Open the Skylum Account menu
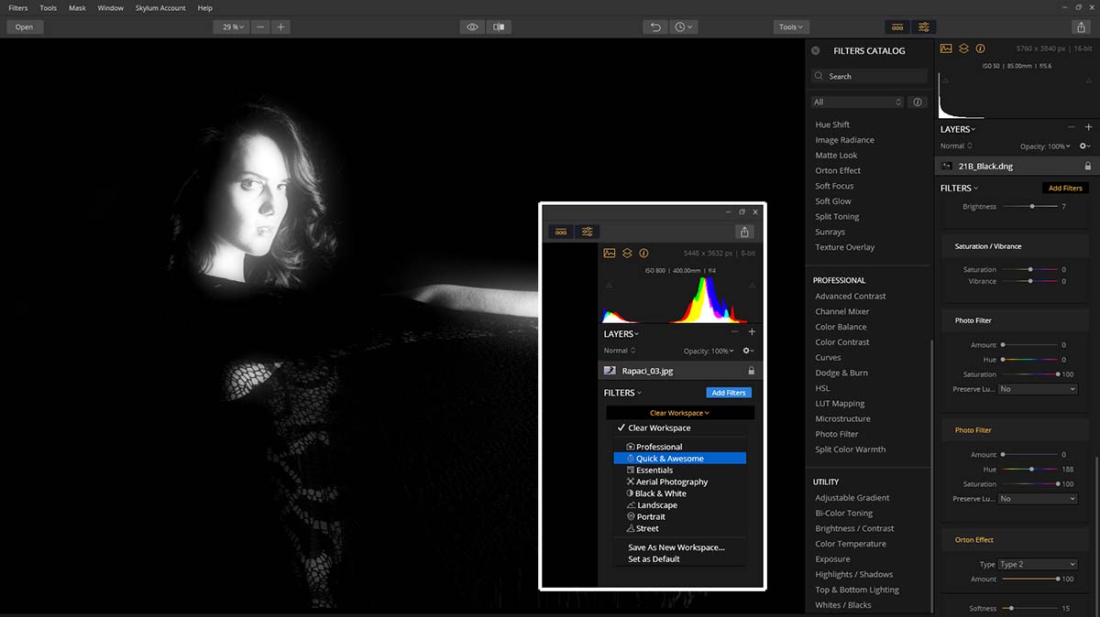The image size is (1100, 617). pyautogui.click(x=159, y=8)
